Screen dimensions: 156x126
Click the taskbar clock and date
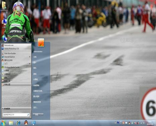coord(150,123)
